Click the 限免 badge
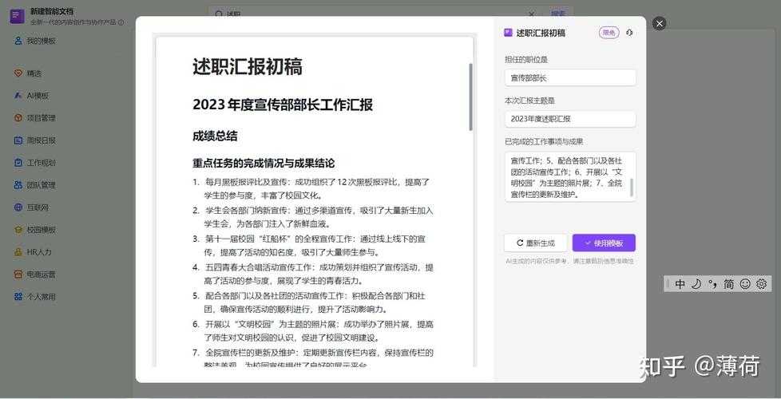The image size is (781, 399). [x=609, y=33]
